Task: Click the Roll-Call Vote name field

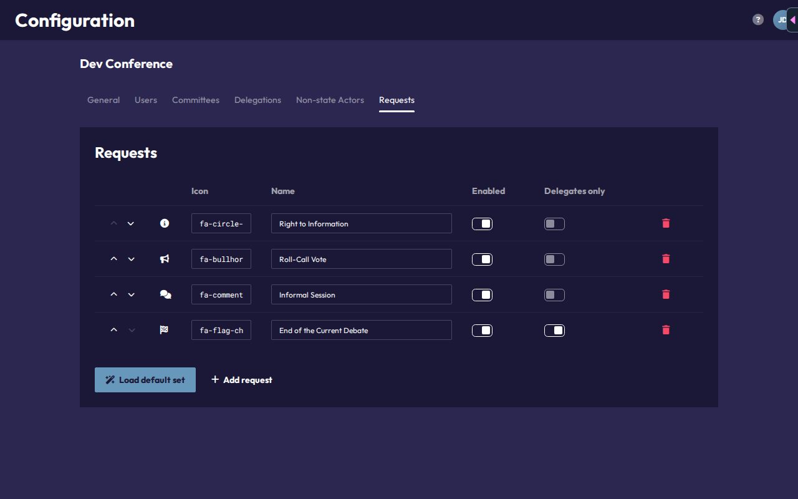Action: [x=362, y=259]
